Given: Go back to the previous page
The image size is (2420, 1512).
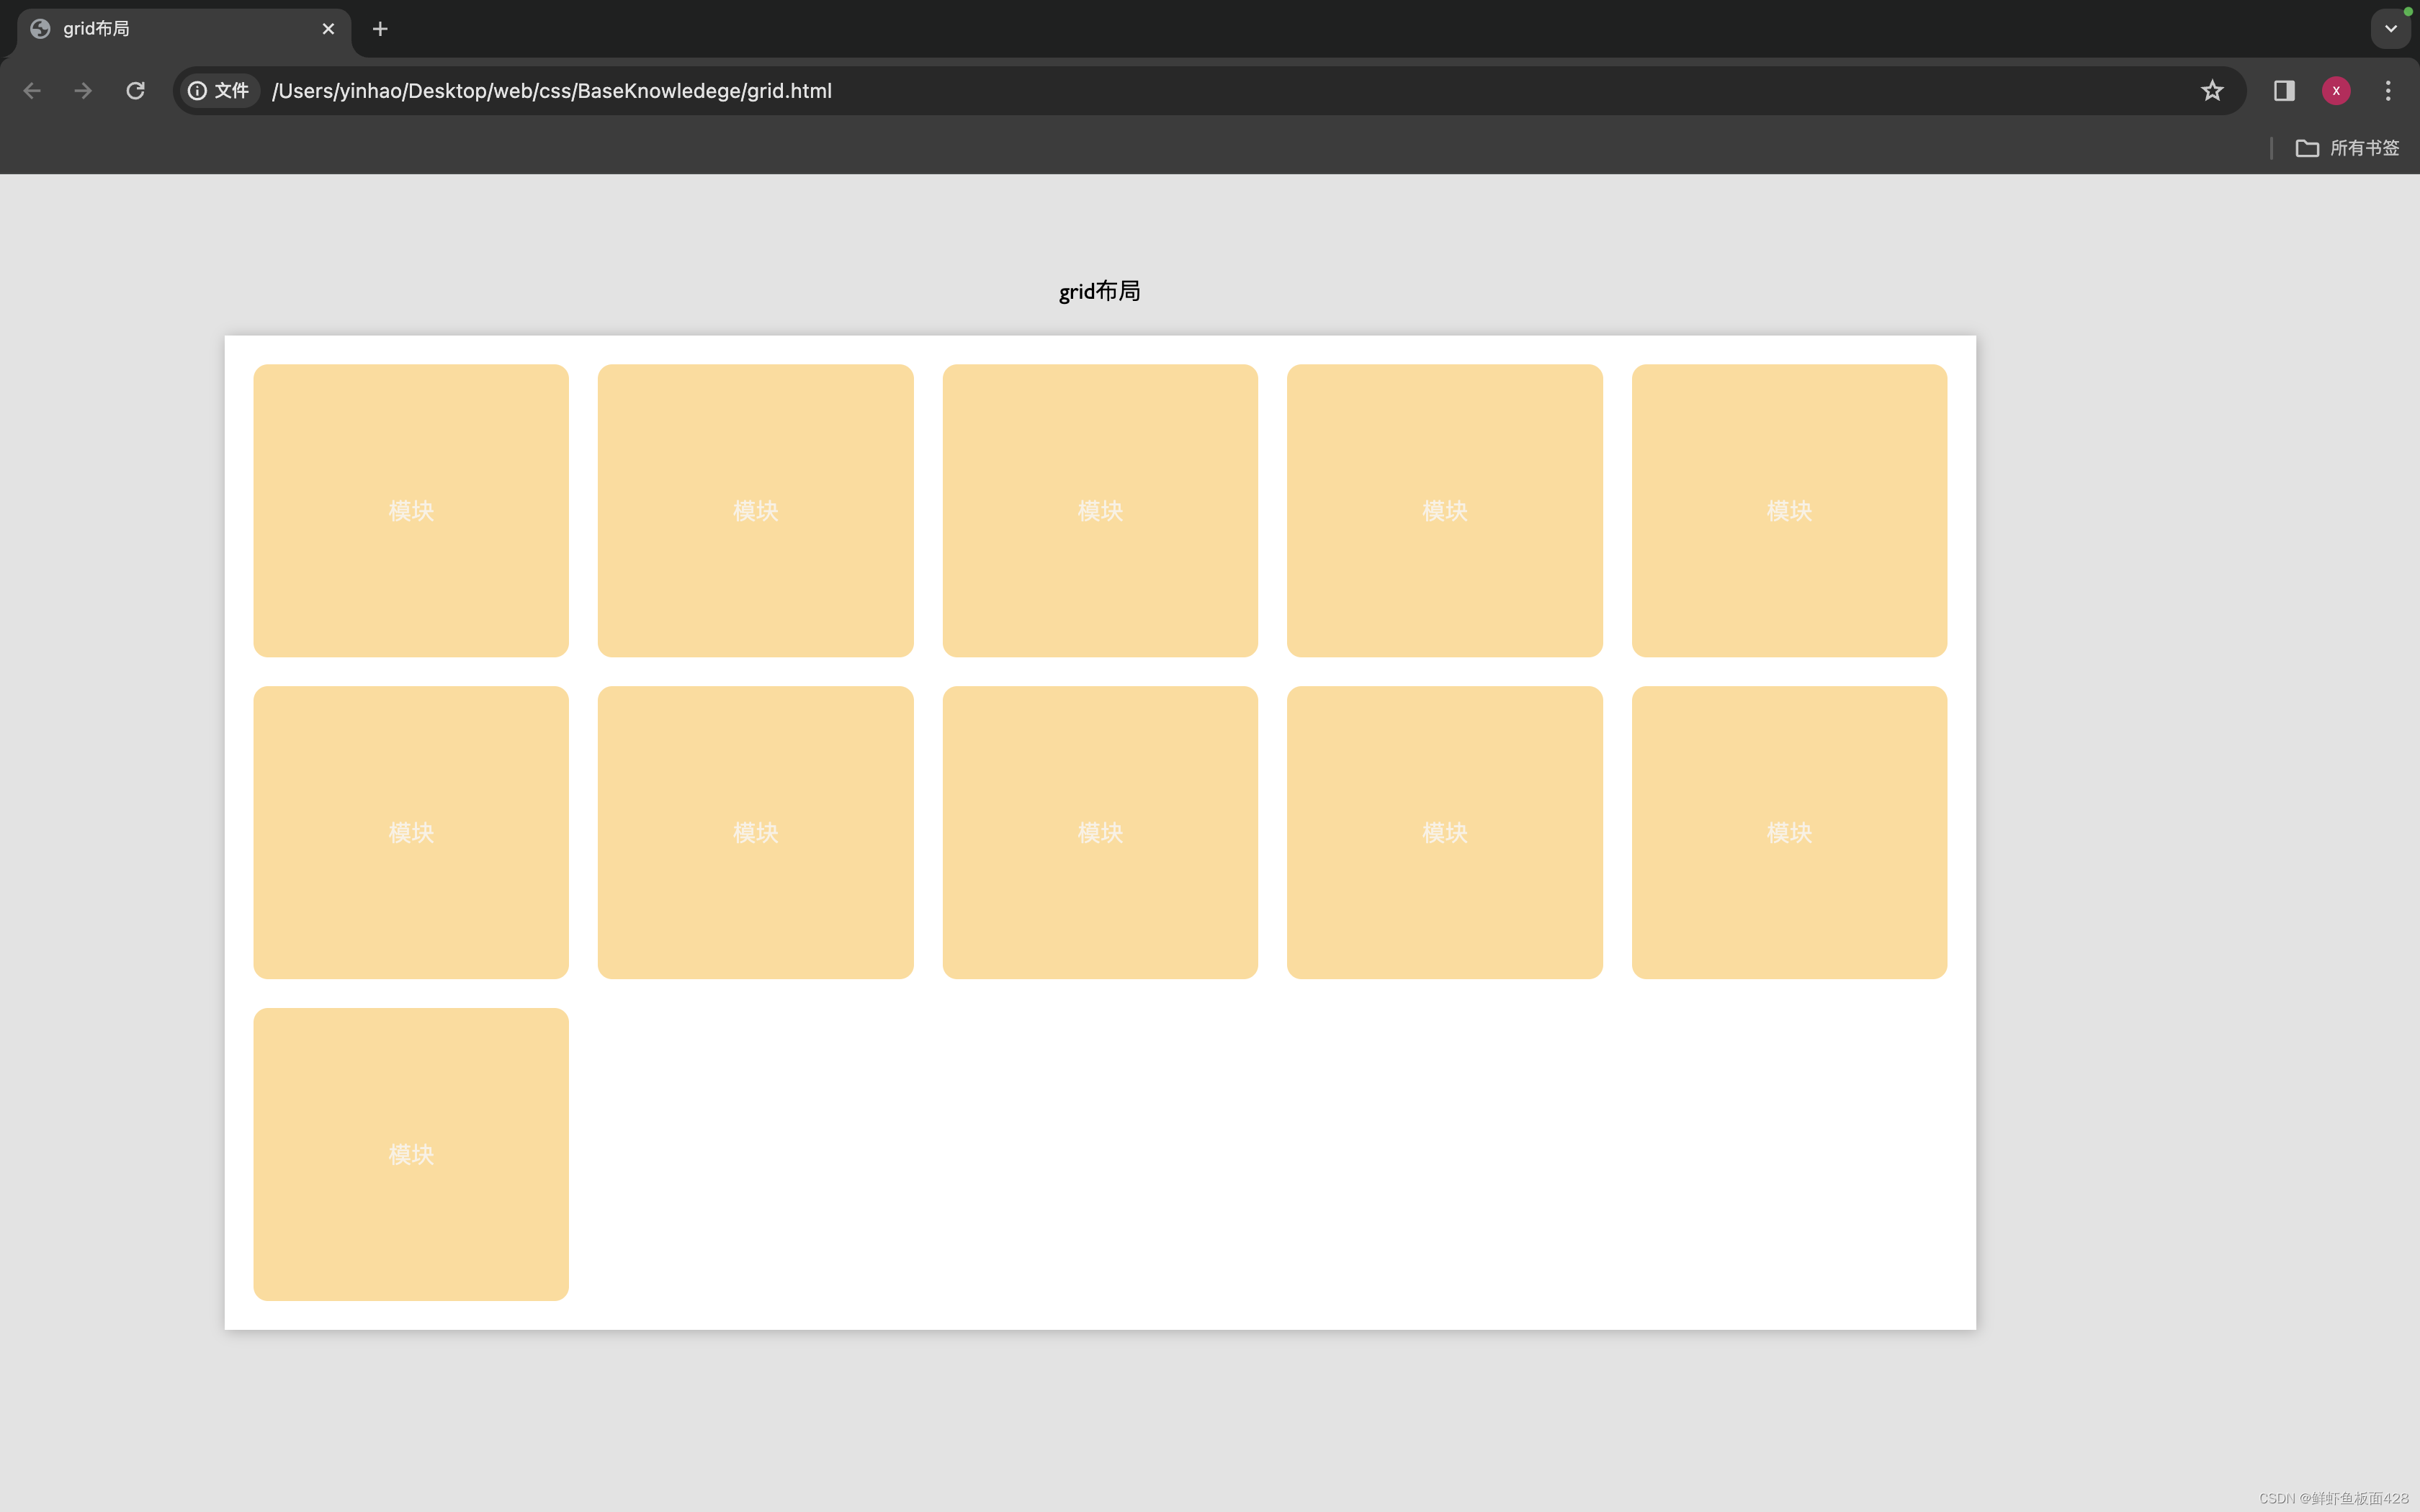Looking at the screenshot, I should pos(32,91).
